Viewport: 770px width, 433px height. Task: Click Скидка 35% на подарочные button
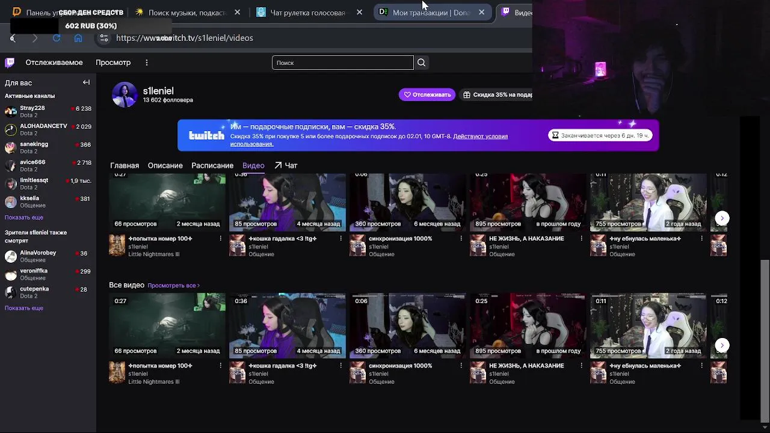coord(496,94)
